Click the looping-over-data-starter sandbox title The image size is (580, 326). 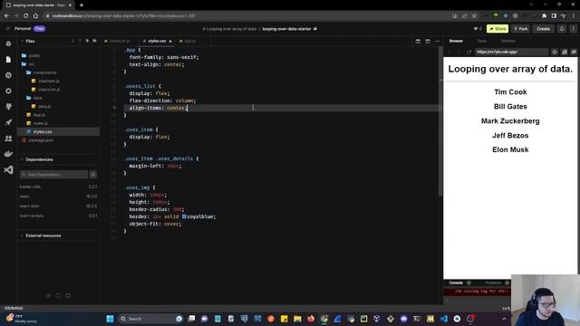point(286,29)
